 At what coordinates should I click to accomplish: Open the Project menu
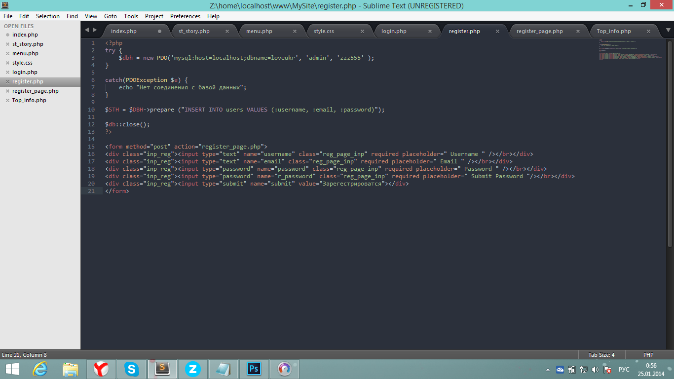[x=154, y=16]
